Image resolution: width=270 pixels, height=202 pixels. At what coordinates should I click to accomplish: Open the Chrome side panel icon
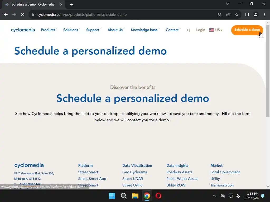click(247, 15)
